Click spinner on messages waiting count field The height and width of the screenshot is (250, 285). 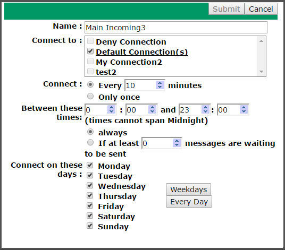point(177,143)
